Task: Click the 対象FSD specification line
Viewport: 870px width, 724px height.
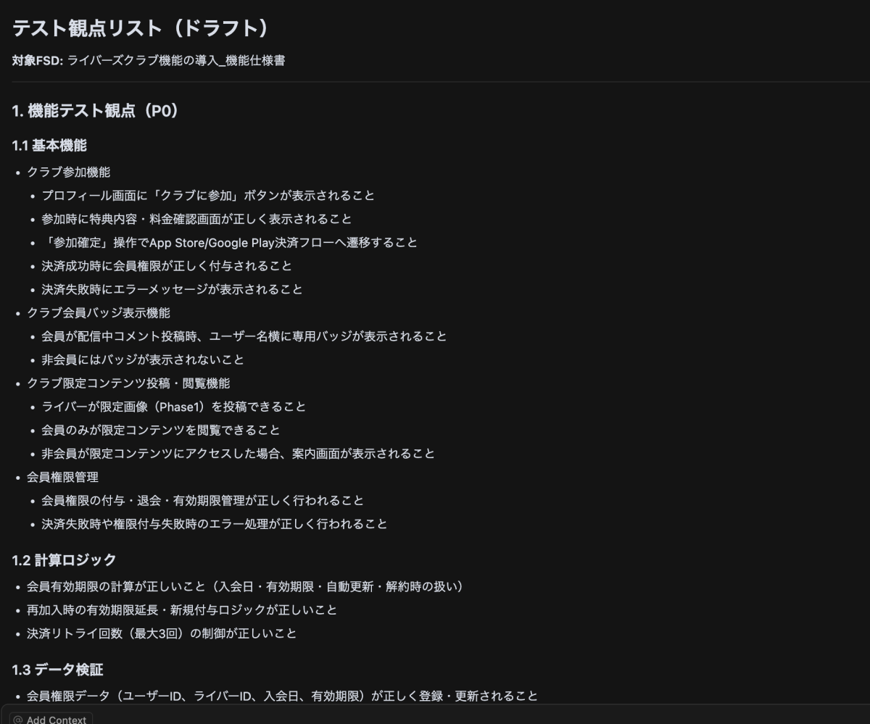Action: [x=149, y=60]
